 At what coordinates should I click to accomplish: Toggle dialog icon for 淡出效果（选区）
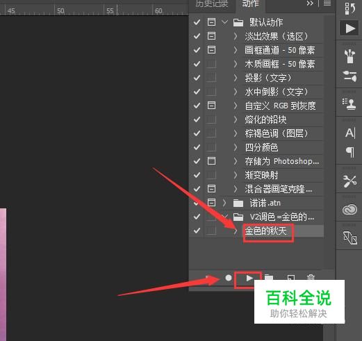(211, 36)
